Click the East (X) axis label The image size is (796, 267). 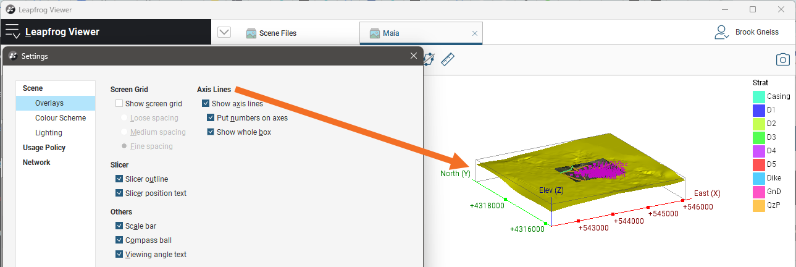coord(707,193)
